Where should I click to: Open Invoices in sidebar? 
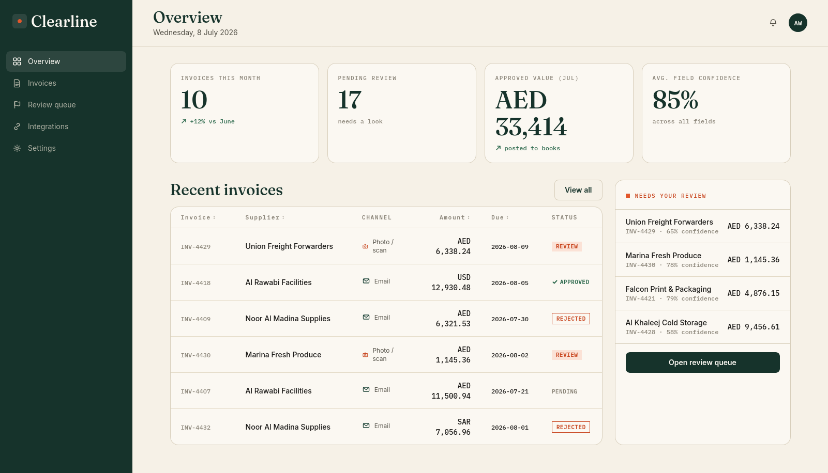pyautogui.click(x=66, y=83)
